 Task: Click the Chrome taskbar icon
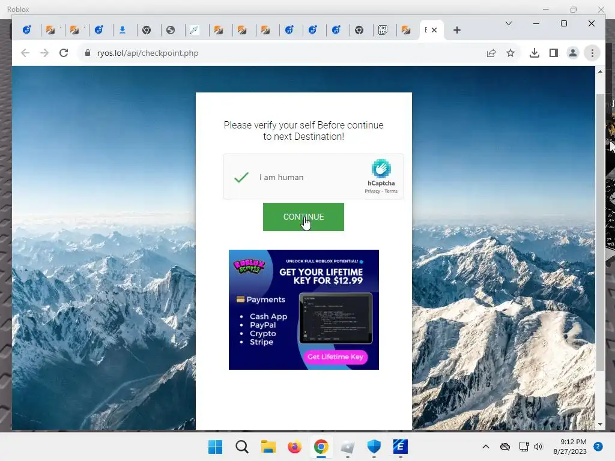pyautogui.click(x=321, y=447)
